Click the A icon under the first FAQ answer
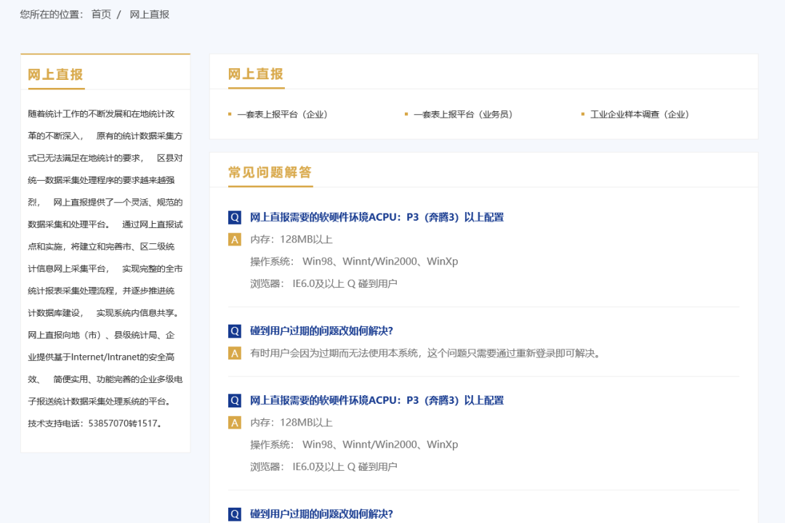 click(233, 238)
